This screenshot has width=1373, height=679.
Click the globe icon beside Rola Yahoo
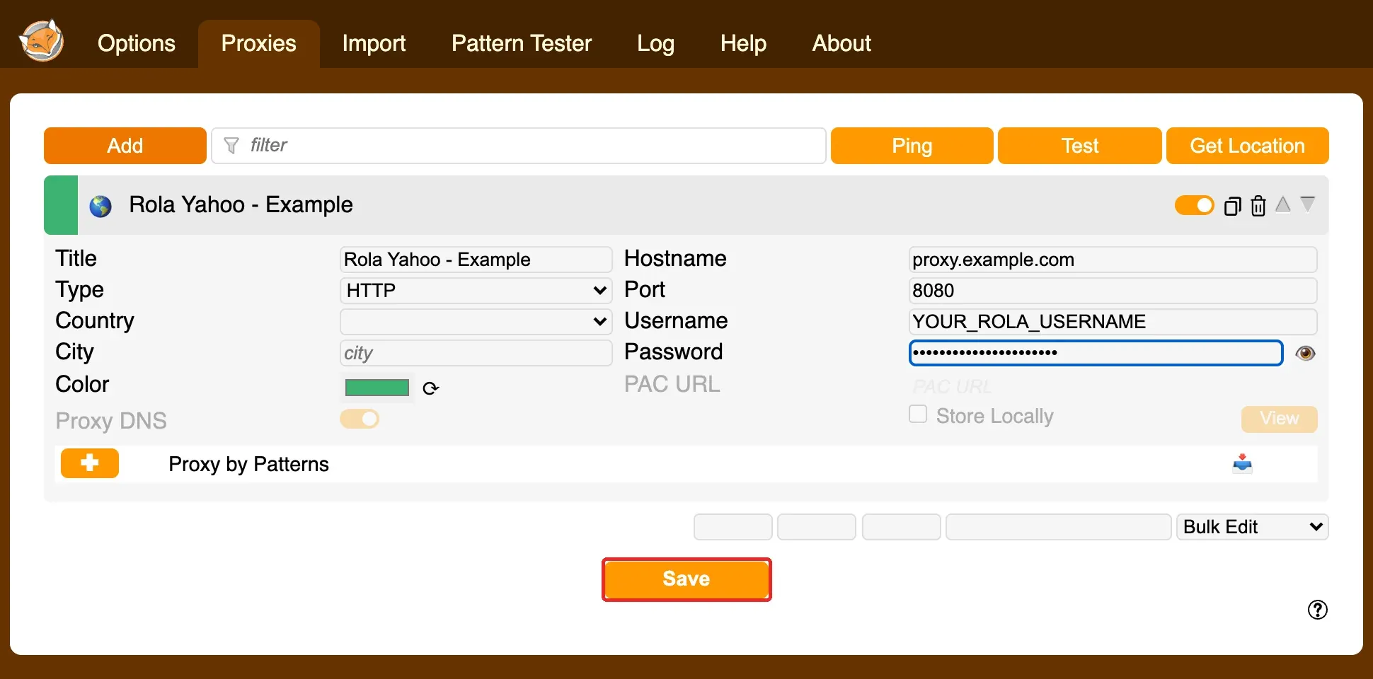click(100, 207)
